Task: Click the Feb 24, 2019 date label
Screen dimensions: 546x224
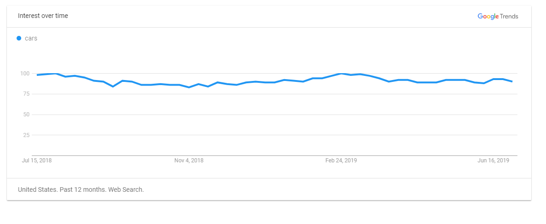Action: [341, 161]
